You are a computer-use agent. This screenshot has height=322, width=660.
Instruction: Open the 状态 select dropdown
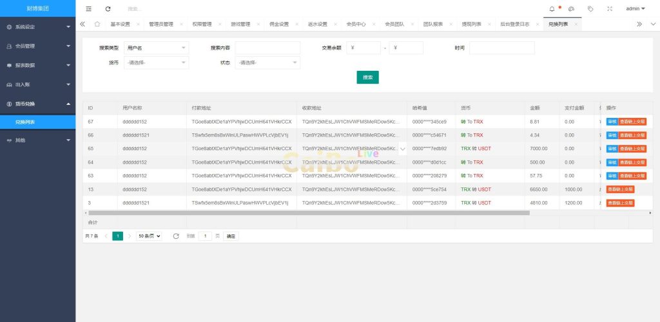[x=267, y=62]
